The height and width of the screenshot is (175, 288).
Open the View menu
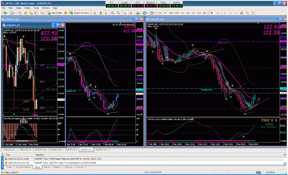tap(11, 8)
